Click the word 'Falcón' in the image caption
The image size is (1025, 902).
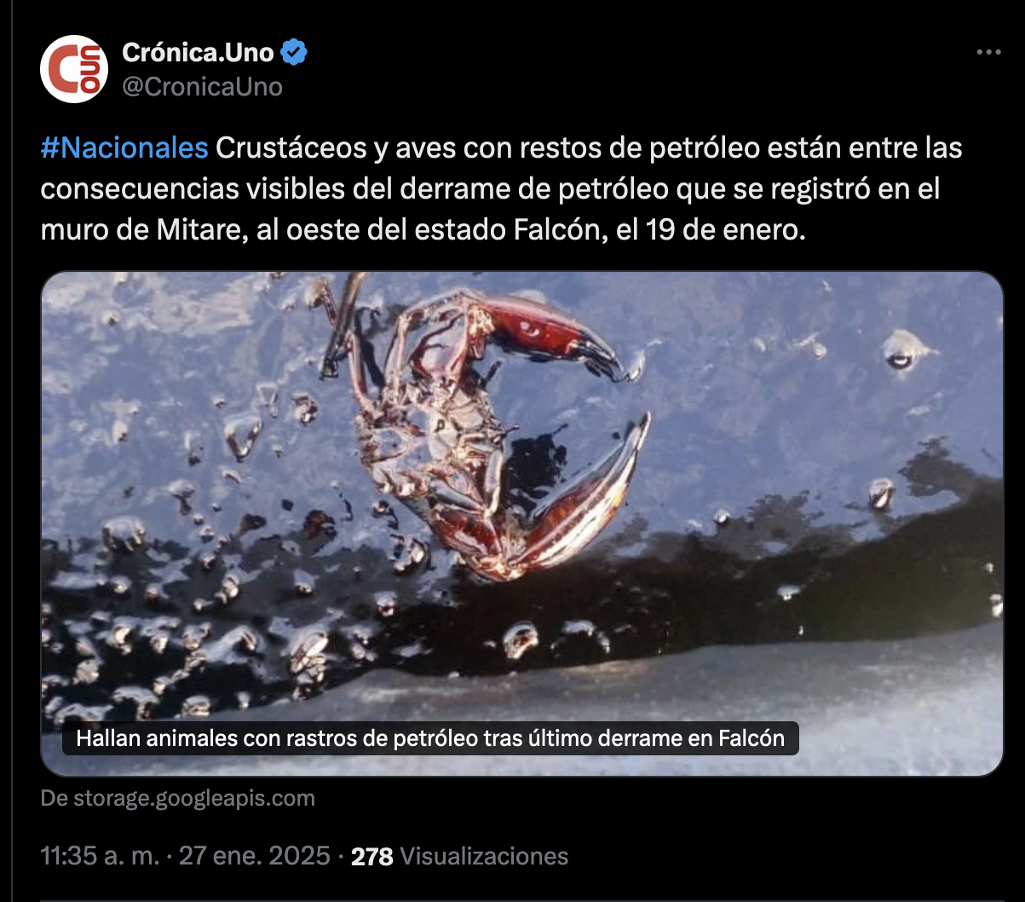coord(751,738)
